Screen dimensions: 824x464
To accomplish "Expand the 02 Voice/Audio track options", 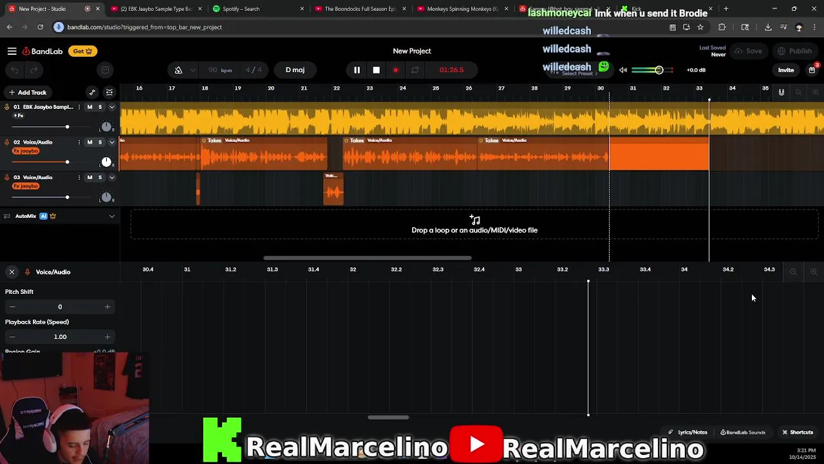I will pos(111,142).
